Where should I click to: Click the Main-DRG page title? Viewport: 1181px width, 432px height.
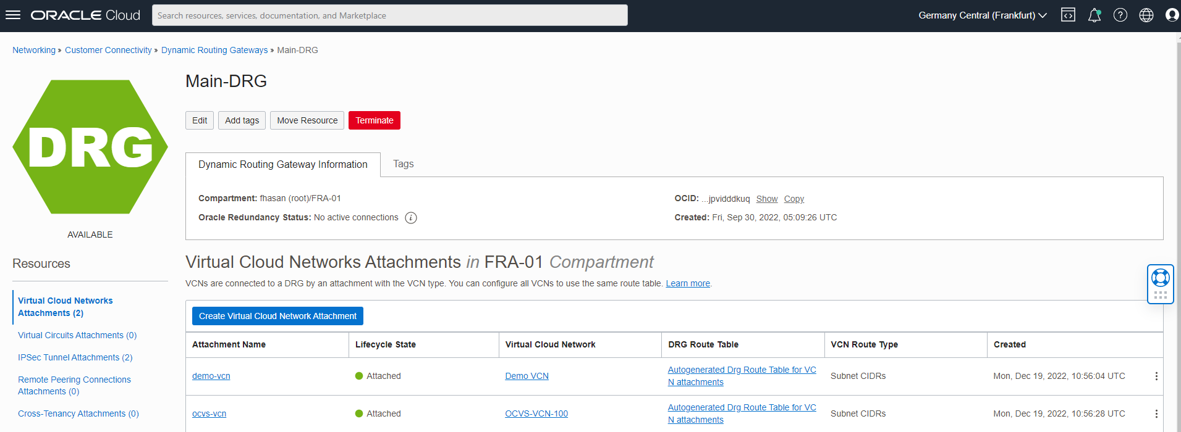226,81
